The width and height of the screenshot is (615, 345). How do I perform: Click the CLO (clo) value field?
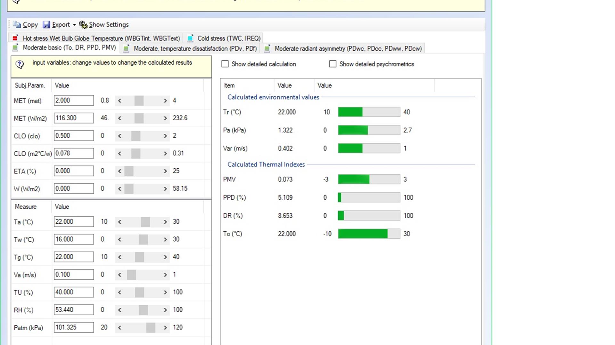pos(74,136)
